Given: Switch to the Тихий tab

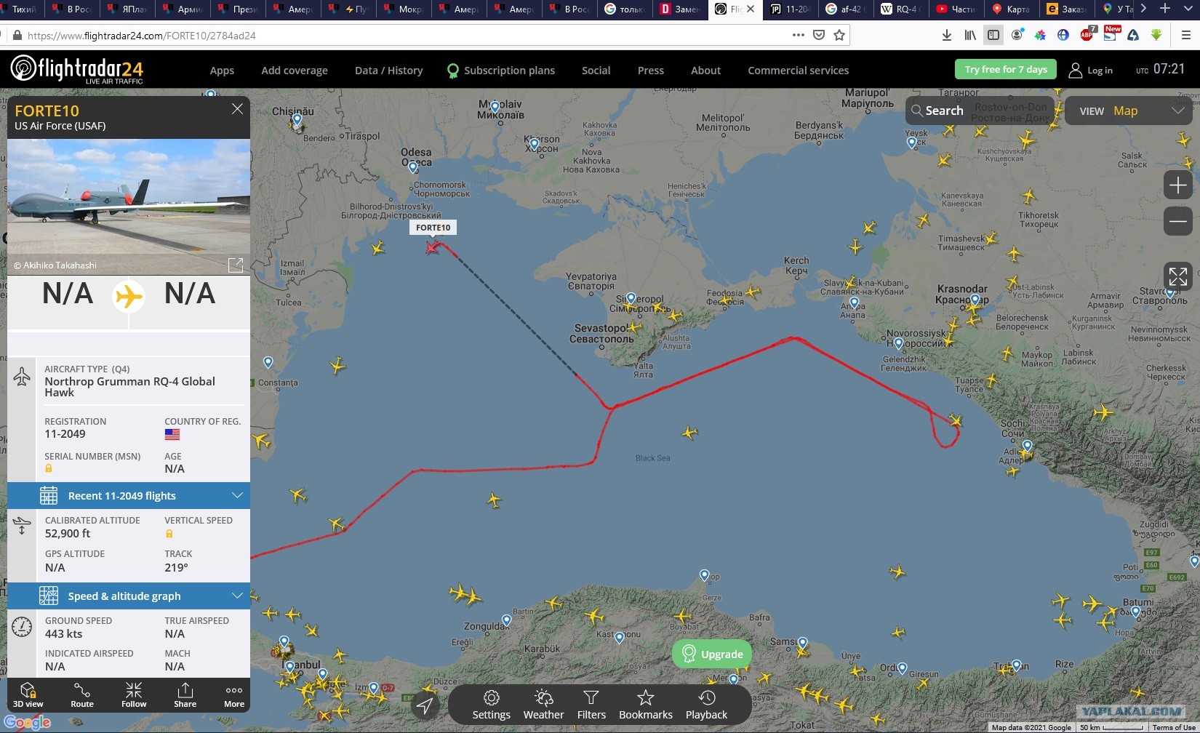Looking at the screenshot, I should click(x=22, y=9).
